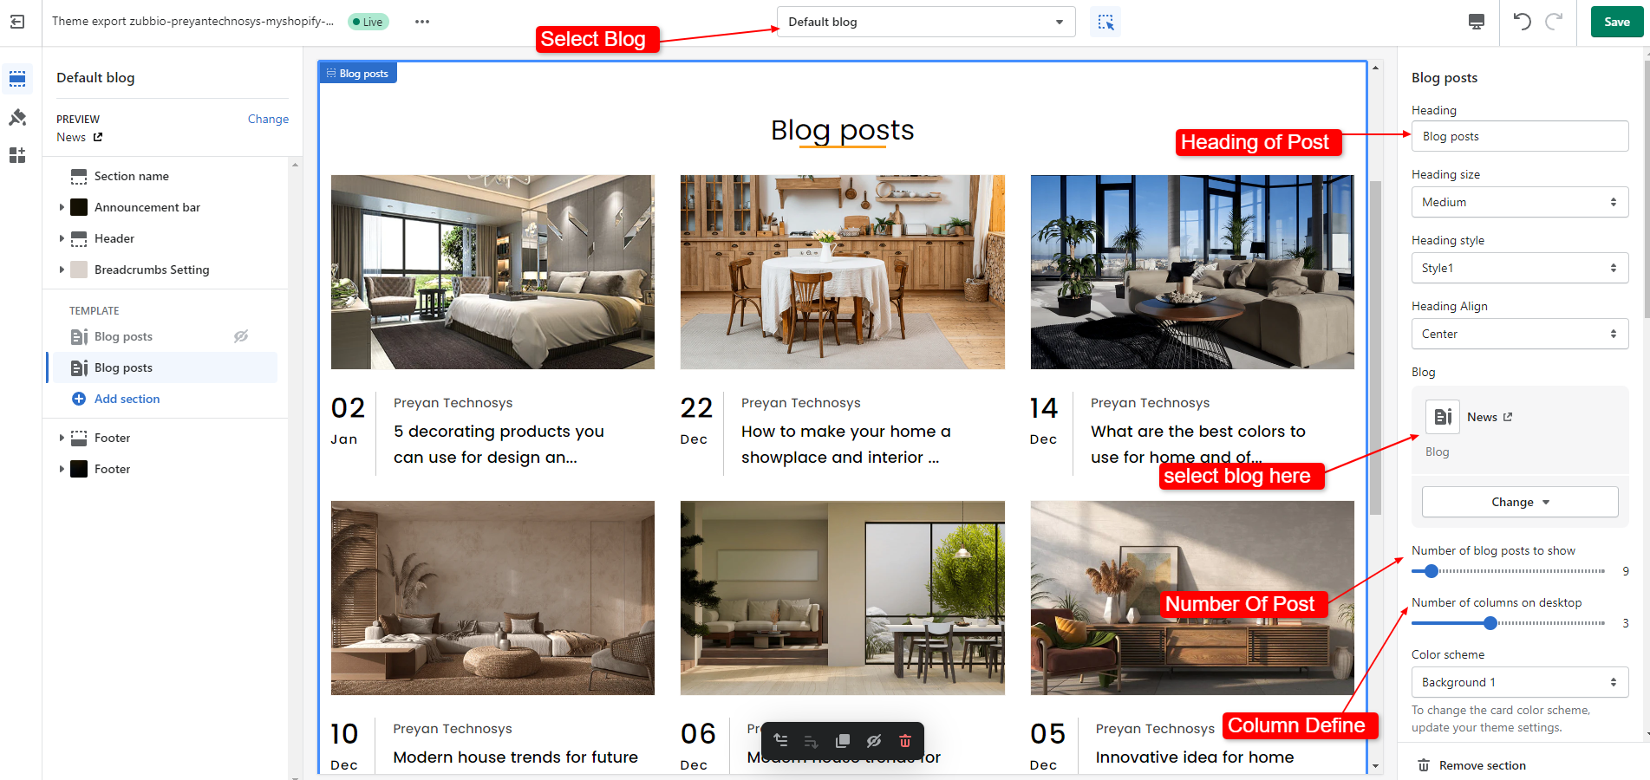Click the Section name block icon
The height and width of the screenshot is (780, 1650).
[79, 177]
